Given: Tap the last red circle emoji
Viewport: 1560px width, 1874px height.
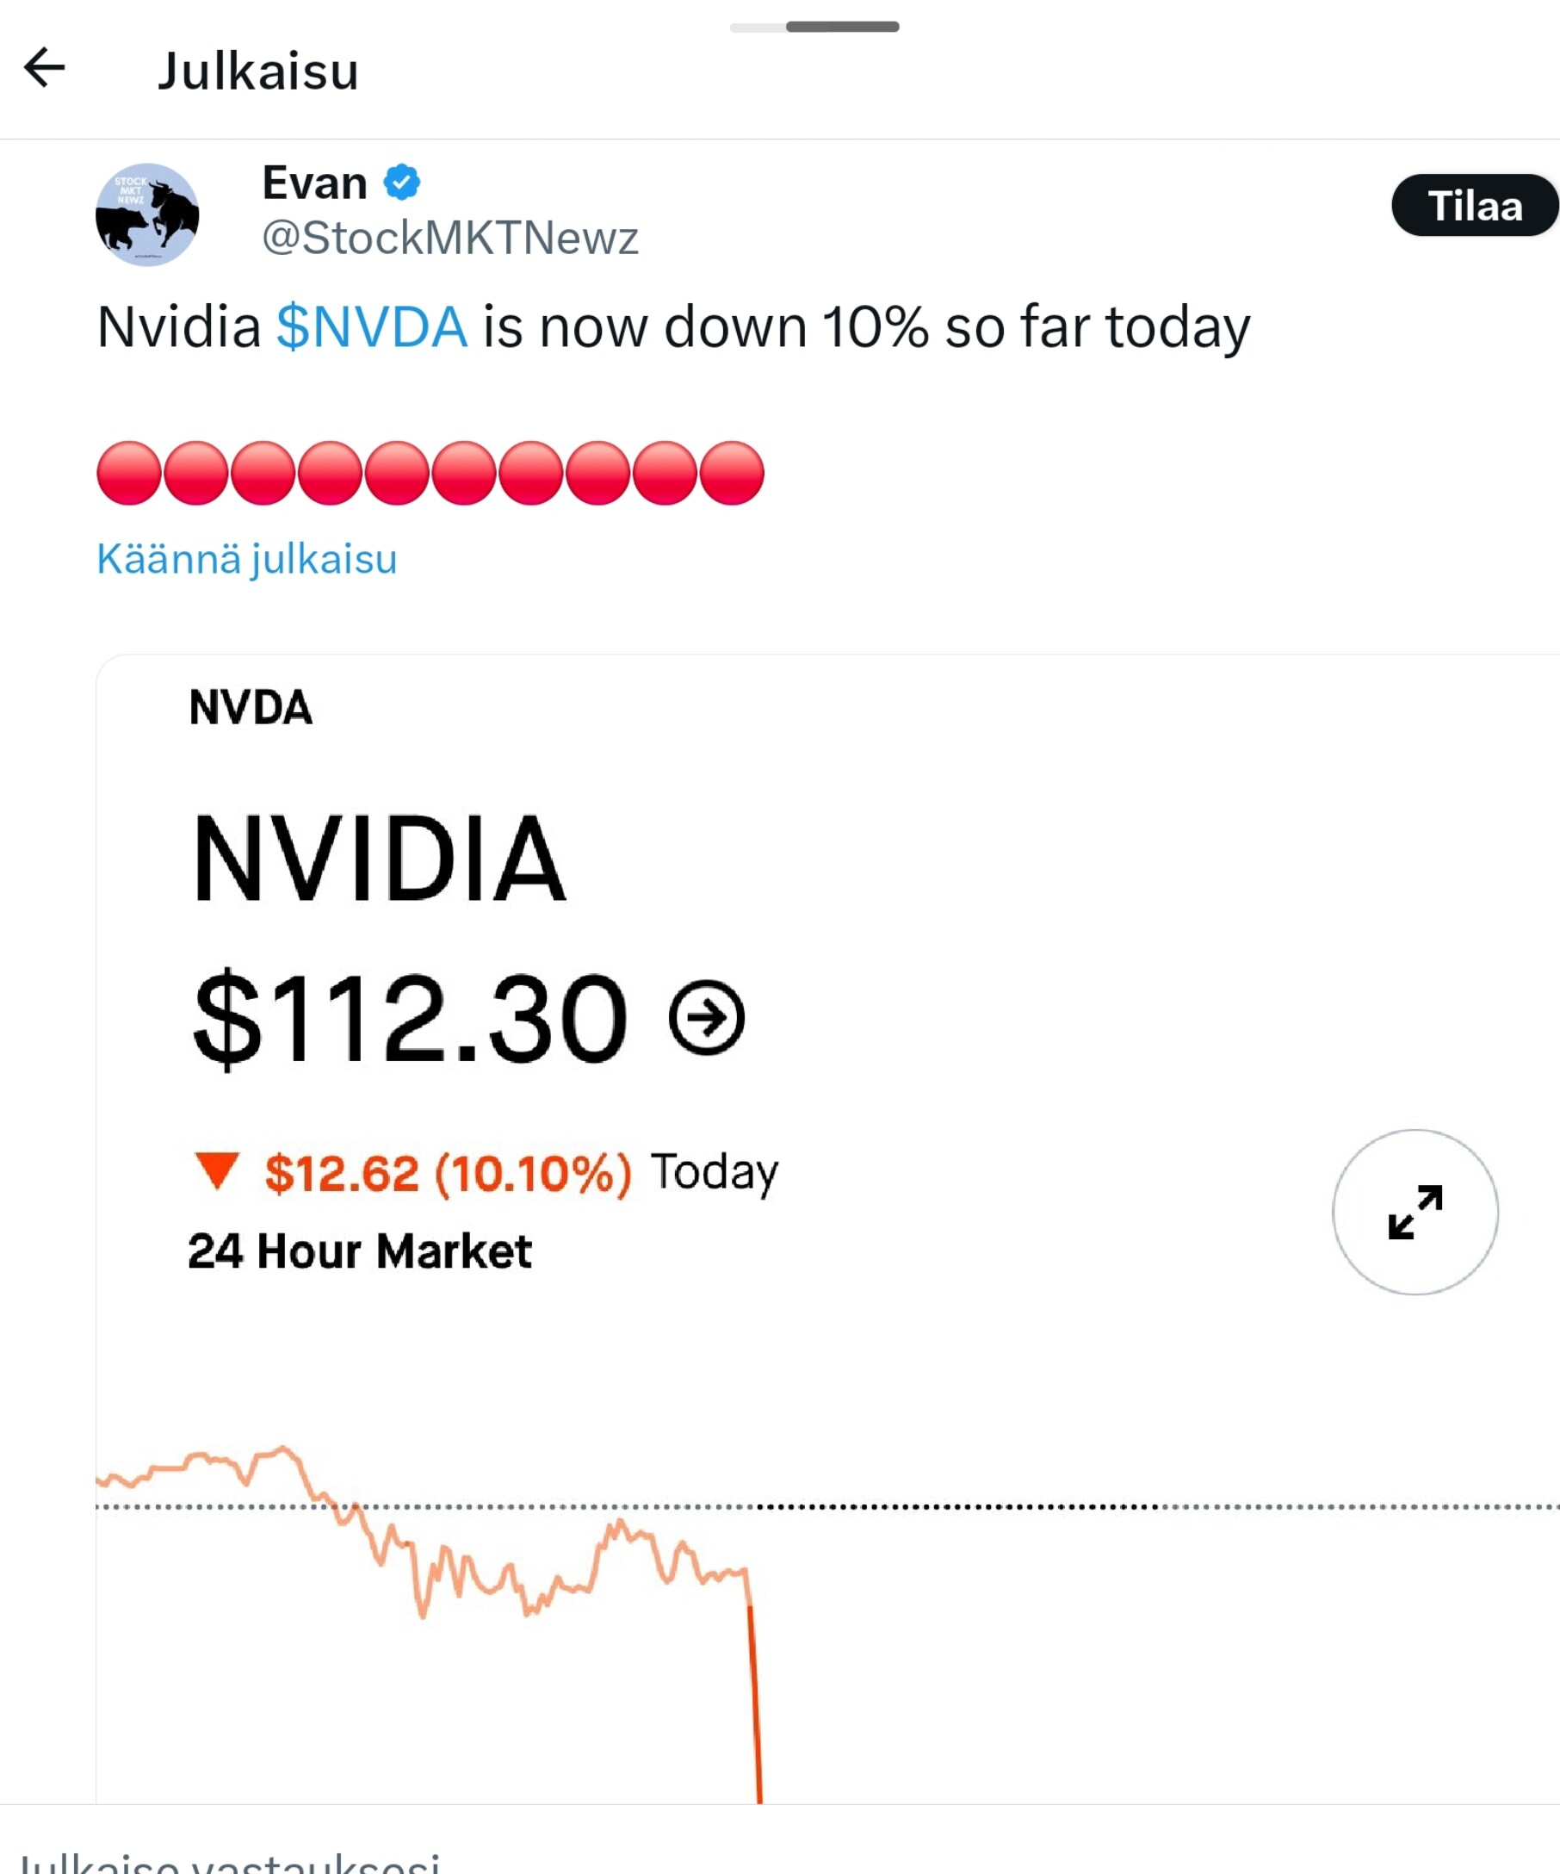Looking at the screenshot, I should click(x=732, y=473).
